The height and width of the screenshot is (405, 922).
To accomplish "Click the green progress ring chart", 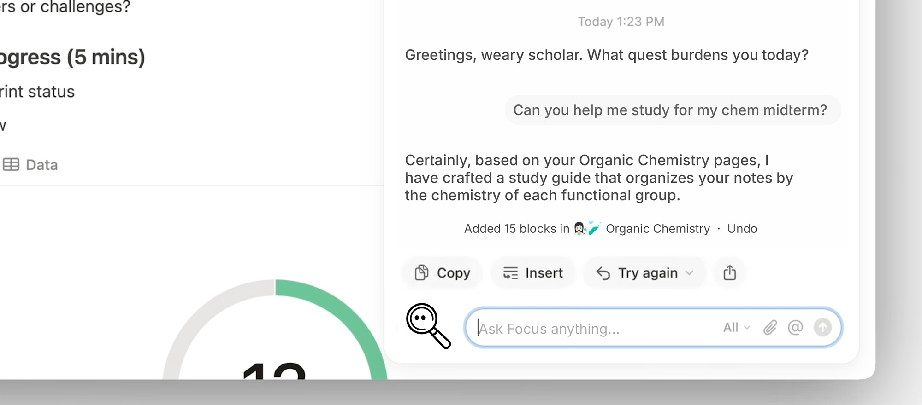I will pos(275,329).
